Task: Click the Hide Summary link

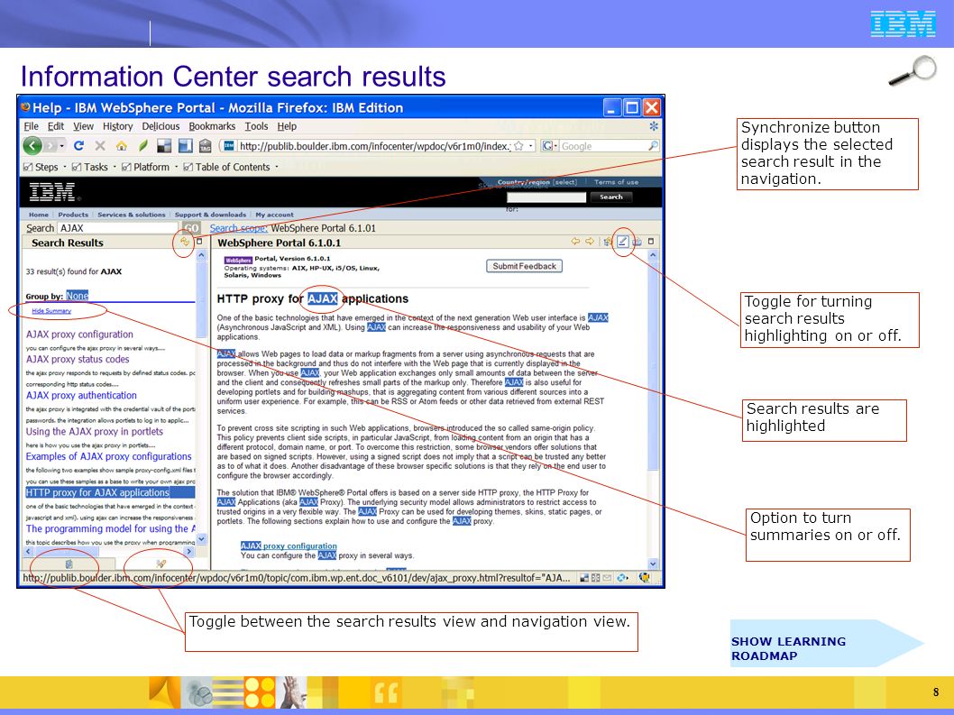Action: [51, 311]
